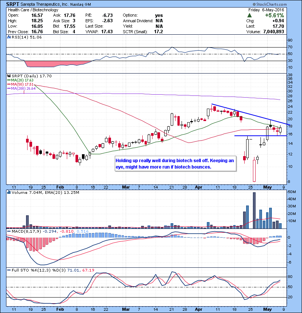This screenshot has height=313, width=302.
Task: Click the SCTR (Small) value 17.2
Action: pyautogui.click(x=158, y=32)
